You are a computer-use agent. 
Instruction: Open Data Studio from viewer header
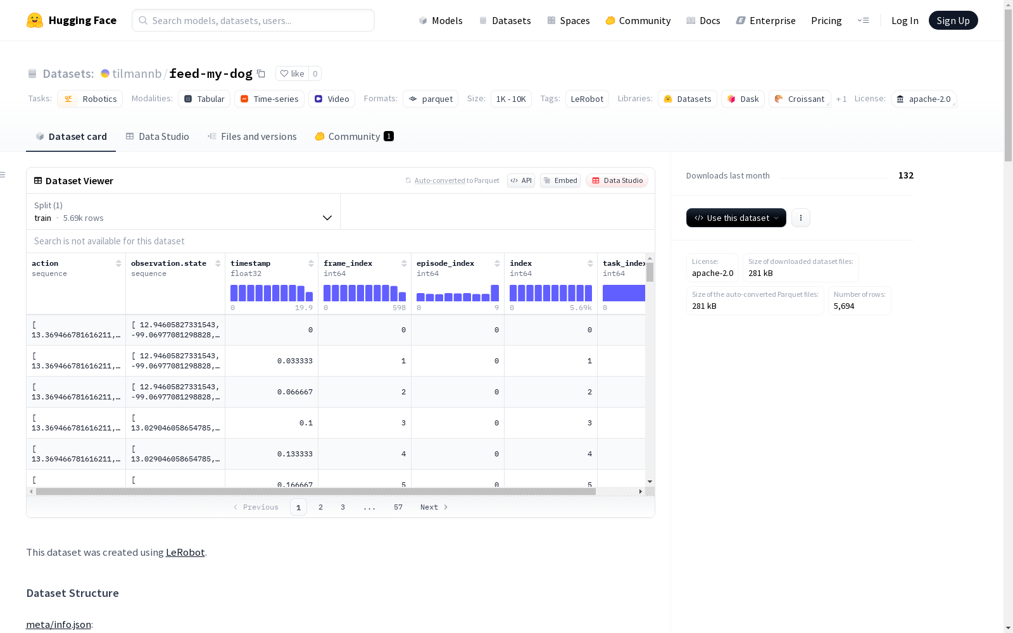click(x=617, y=180)
